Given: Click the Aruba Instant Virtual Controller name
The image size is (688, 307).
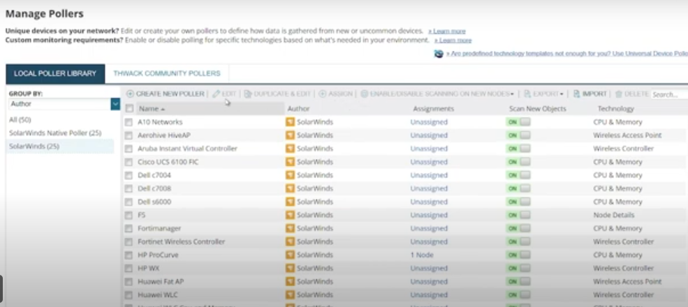Looking at the screenshot, I should [x=187, y=149].
